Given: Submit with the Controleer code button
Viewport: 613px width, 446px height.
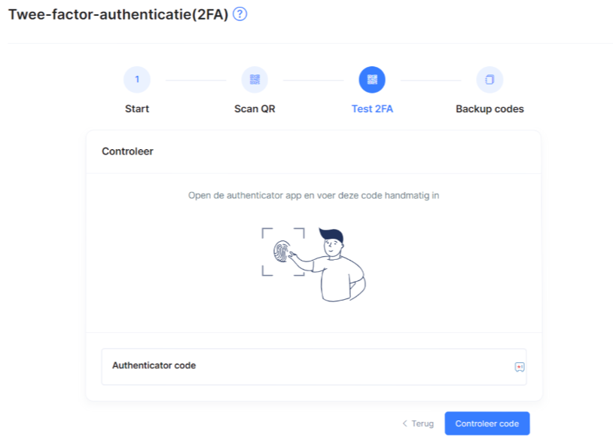Looking at the screenshot, I should coord(487,423).
